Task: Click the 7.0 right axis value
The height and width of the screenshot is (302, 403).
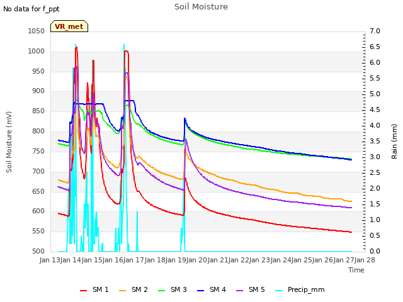Action: pyautogui.click(x=375, y=31)
